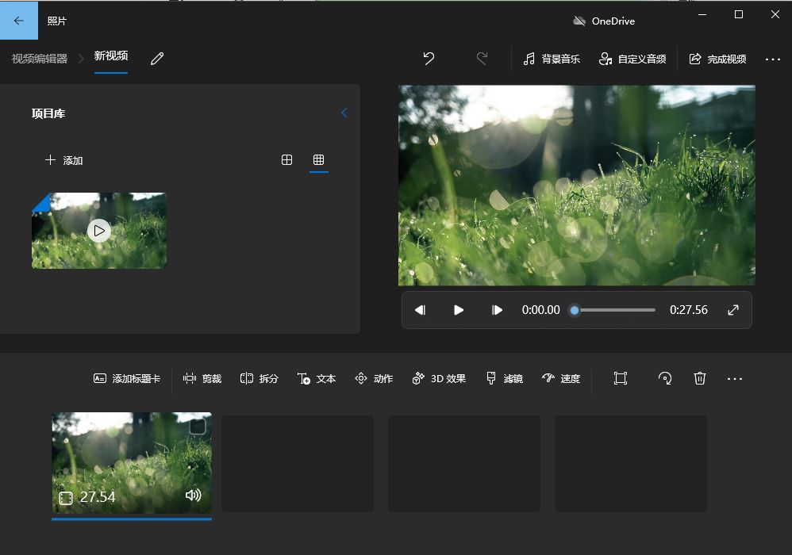Screen dimensions: 792x555
Task: Select the storyboard grass clip
Action: coord(132,463)
